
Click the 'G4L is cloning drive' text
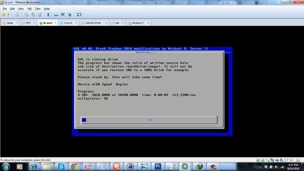coord(98,59)
